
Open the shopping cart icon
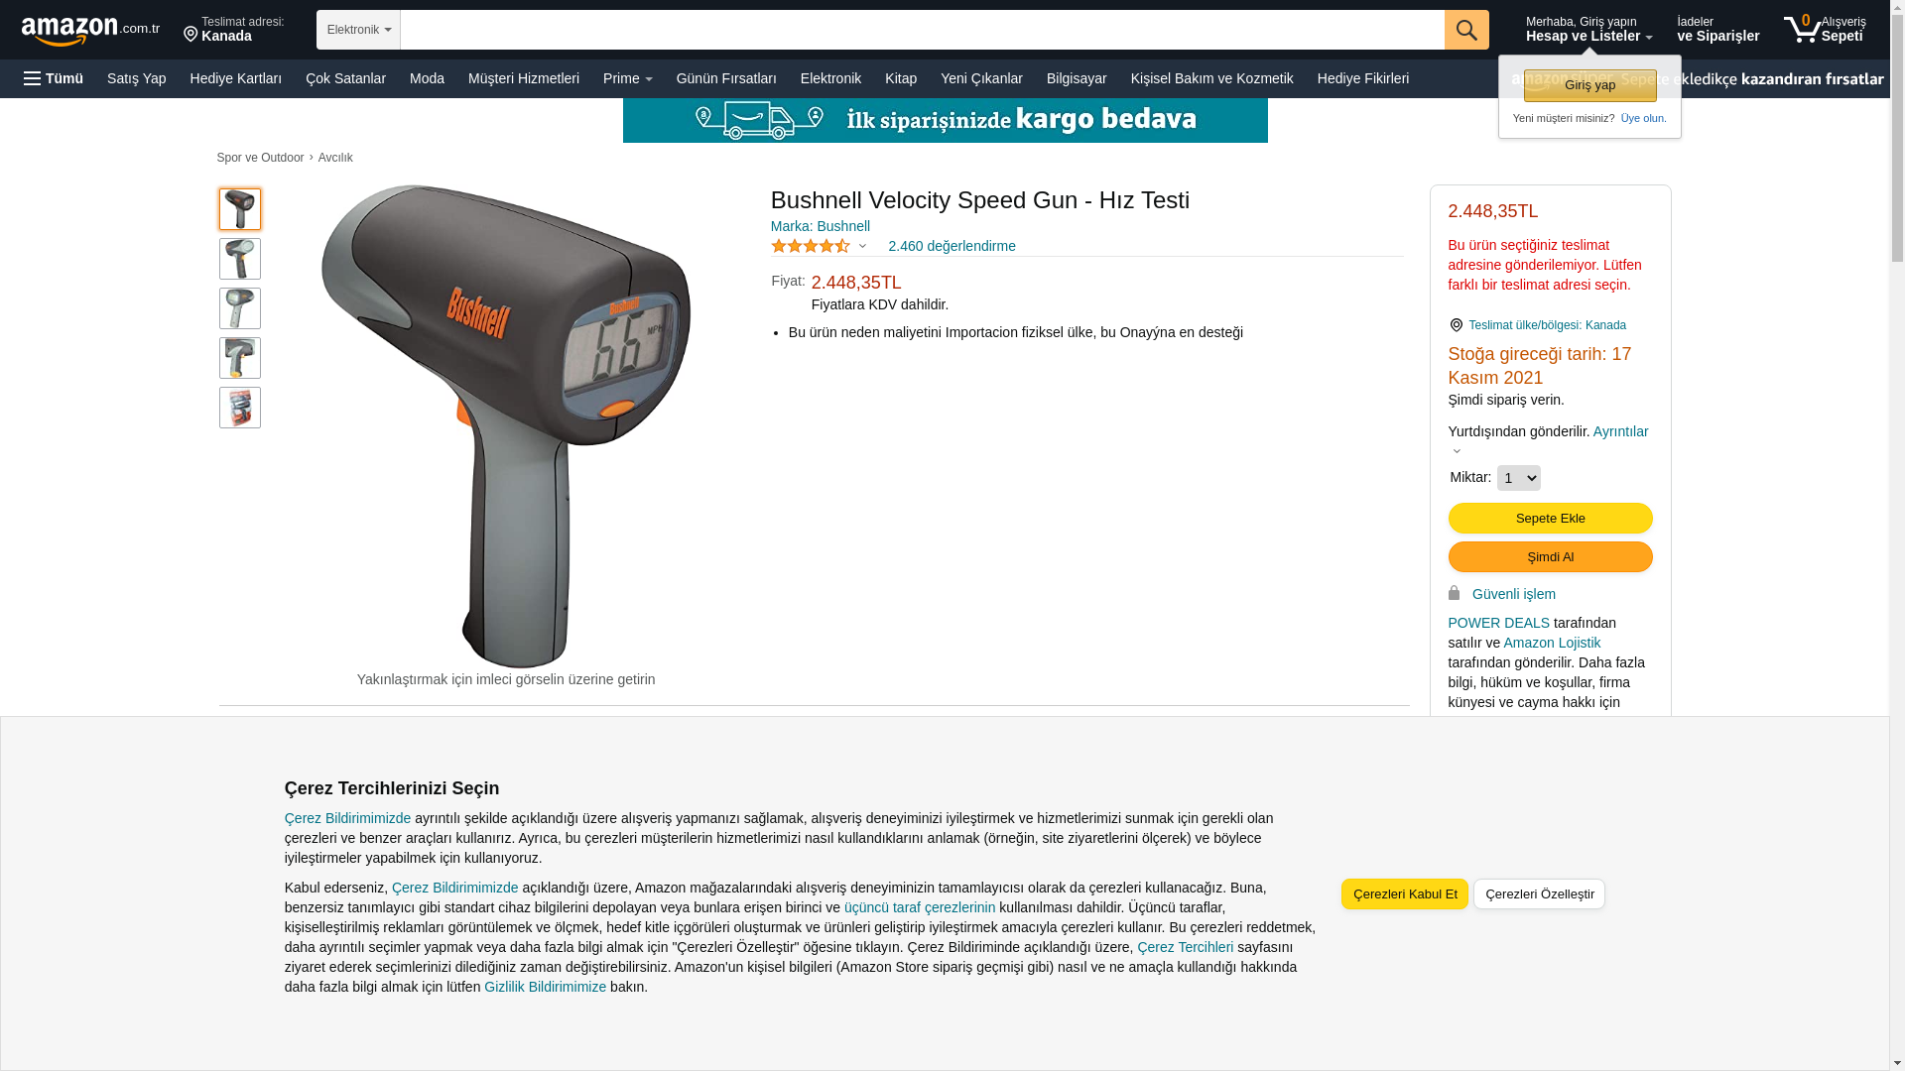pyautogui.click(x=1825, y=29)
